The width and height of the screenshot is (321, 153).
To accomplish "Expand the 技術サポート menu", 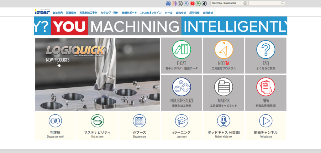I will [x=129, y=13].
